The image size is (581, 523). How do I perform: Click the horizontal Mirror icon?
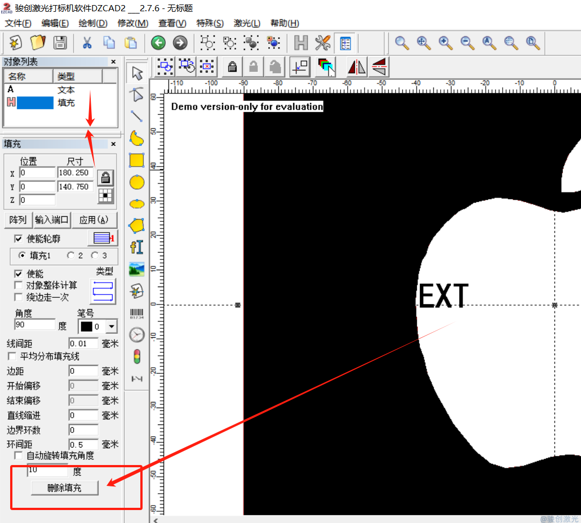tap(357, 66)
